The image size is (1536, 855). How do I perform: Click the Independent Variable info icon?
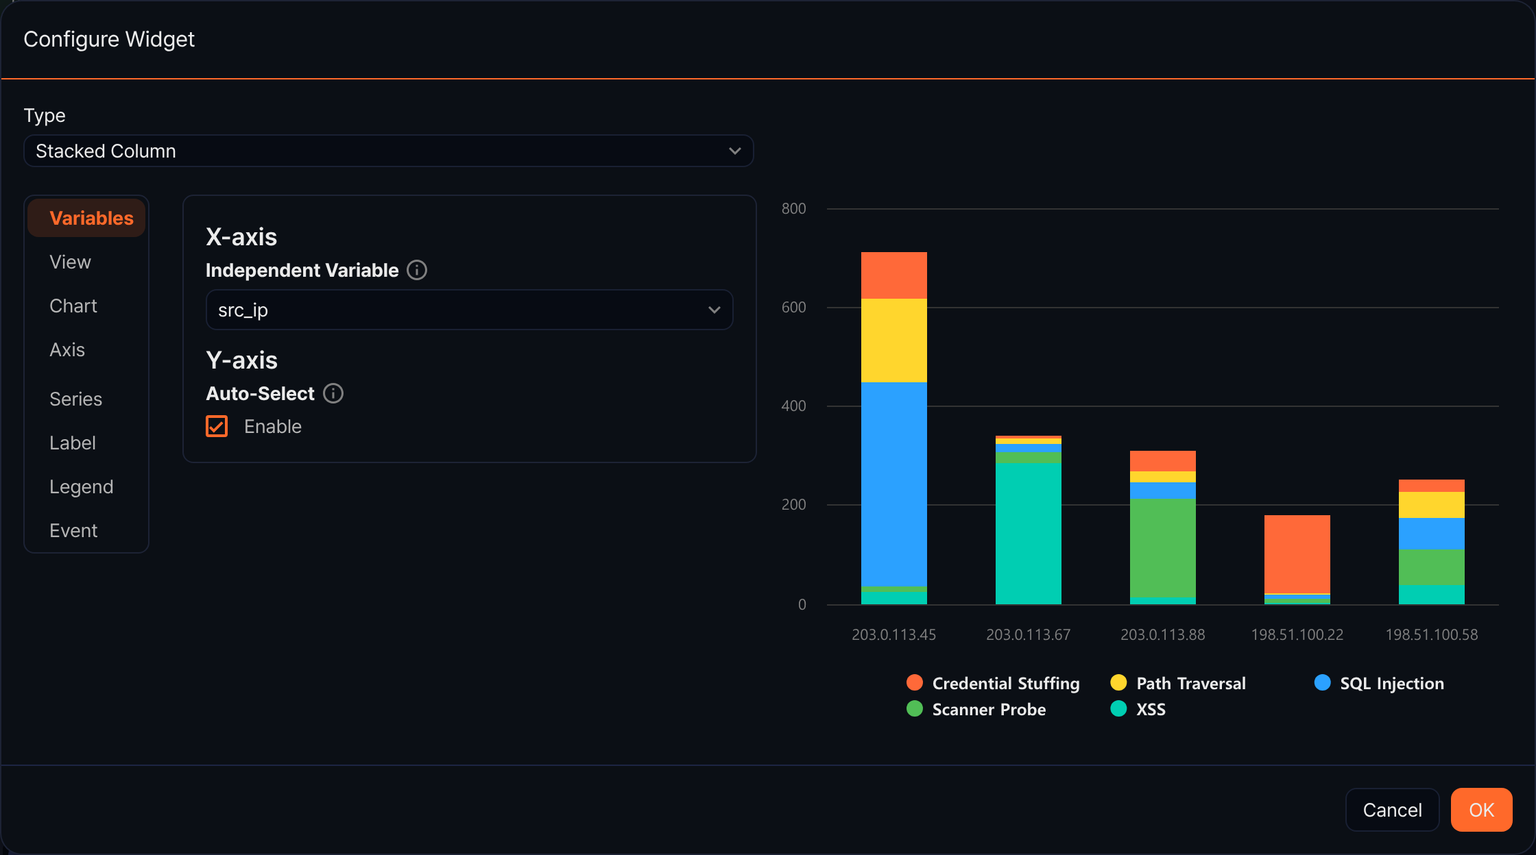point(417,270)
